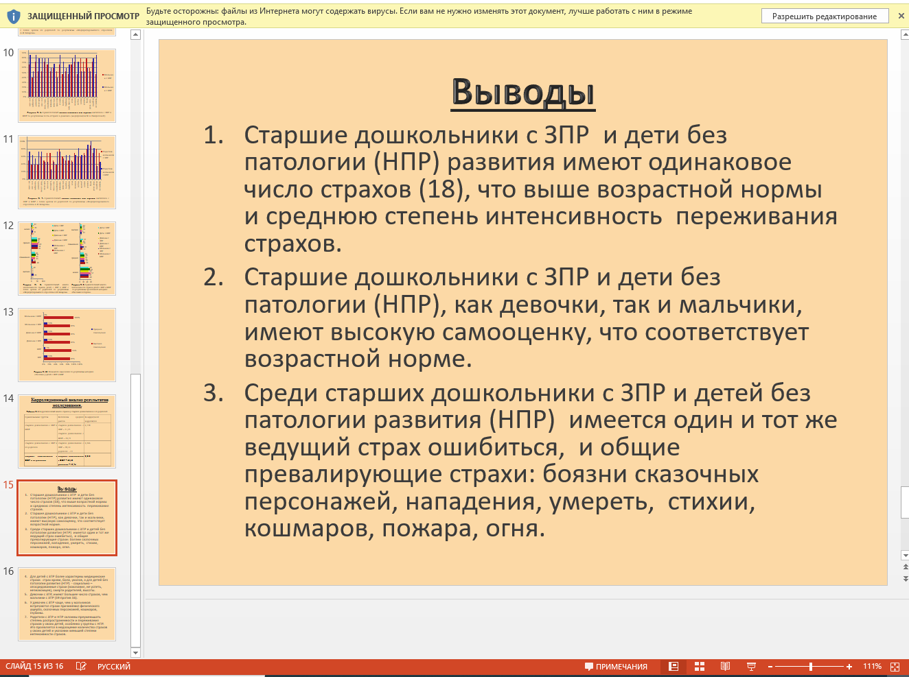
Task: Select slide 13 thumbnail
Action: coord(67,345)
